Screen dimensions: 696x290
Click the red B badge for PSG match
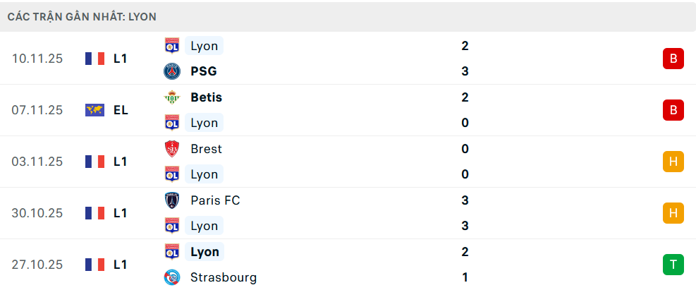click(673, 59)
